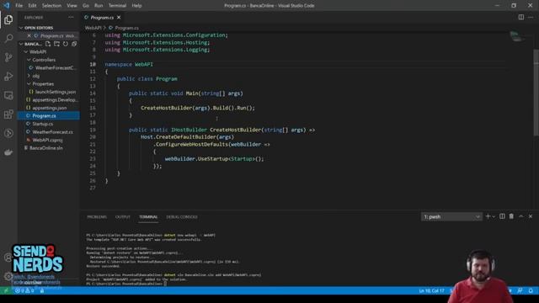Click the New Folder icon in explorer
Viewport: 539px width, 303px height.
[56, 44]
